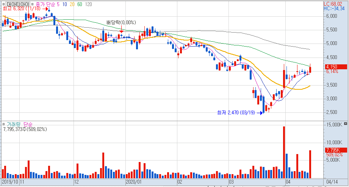Image resolution: width=349 pixels, height=187 pixels.
Task: Select the 10-day moving average label
Action: pyautogui.click(x=64, y=4)
